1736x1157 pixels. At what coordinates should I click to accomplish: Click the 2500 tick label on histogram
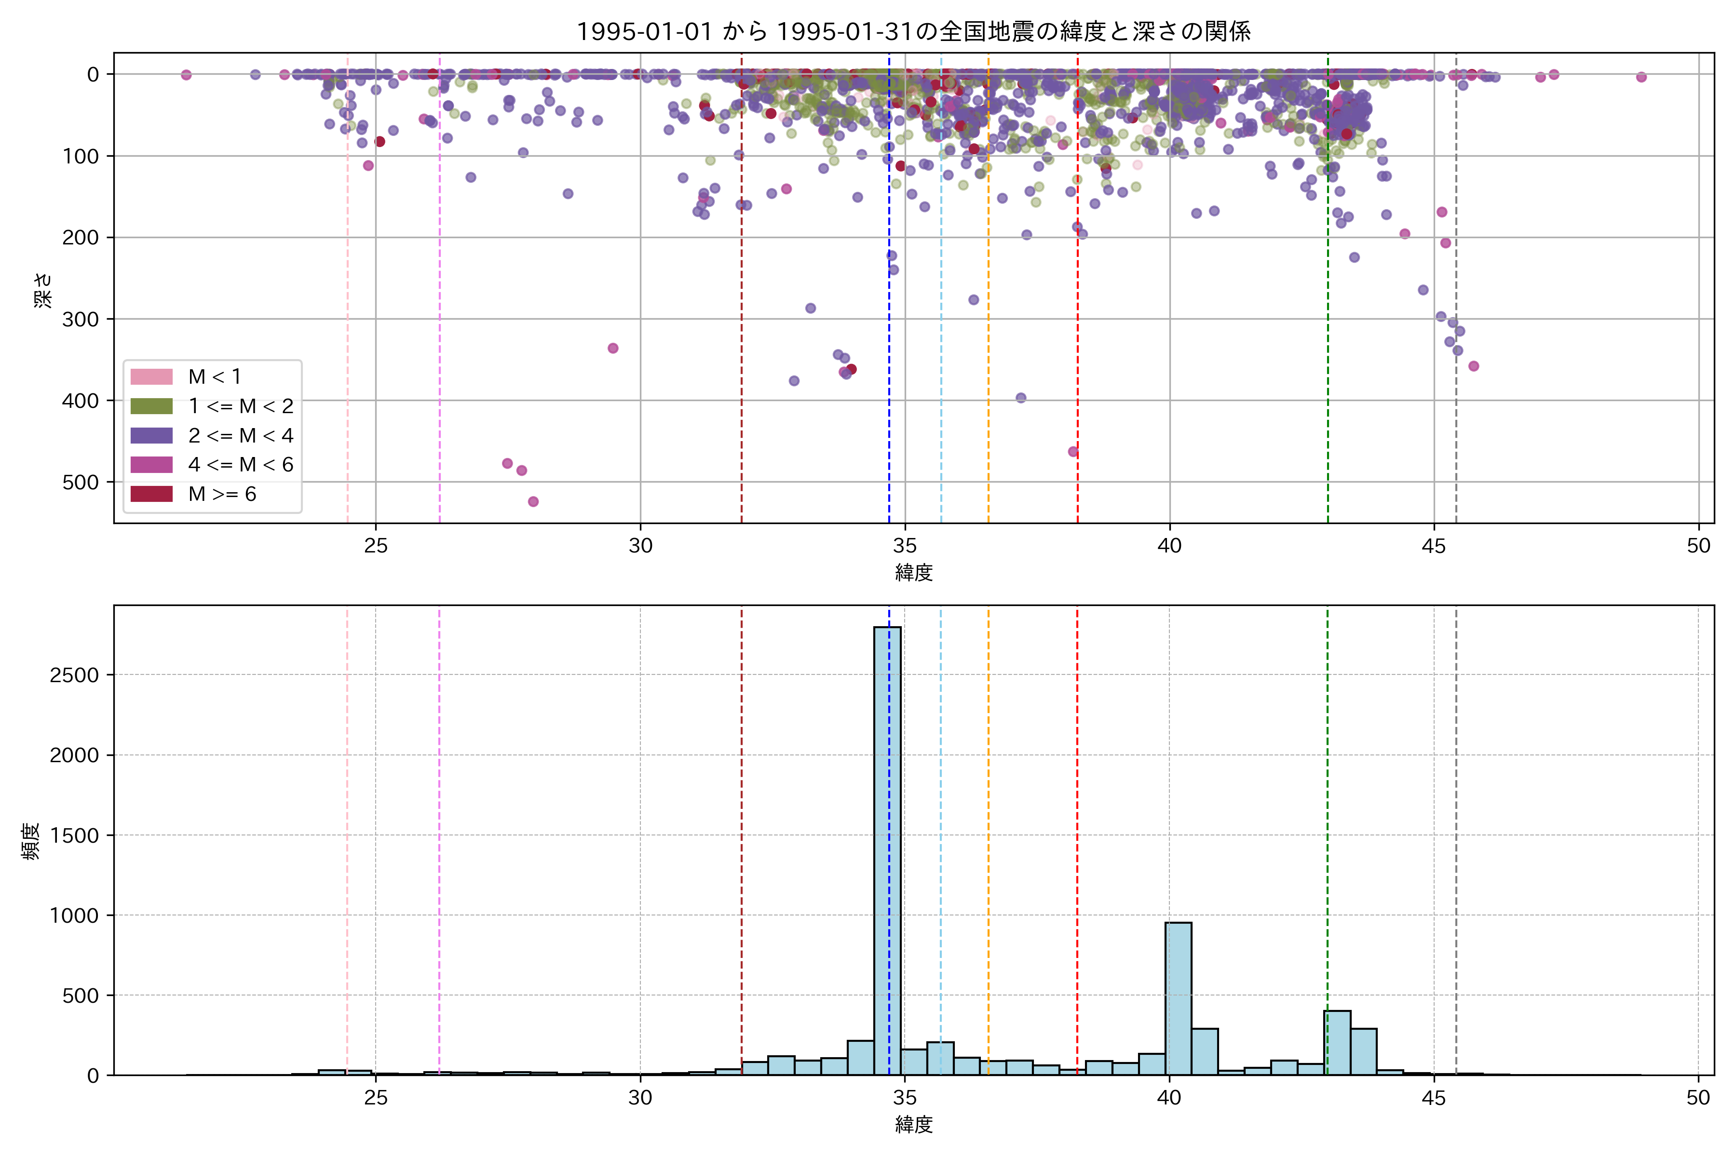[74, 675]
